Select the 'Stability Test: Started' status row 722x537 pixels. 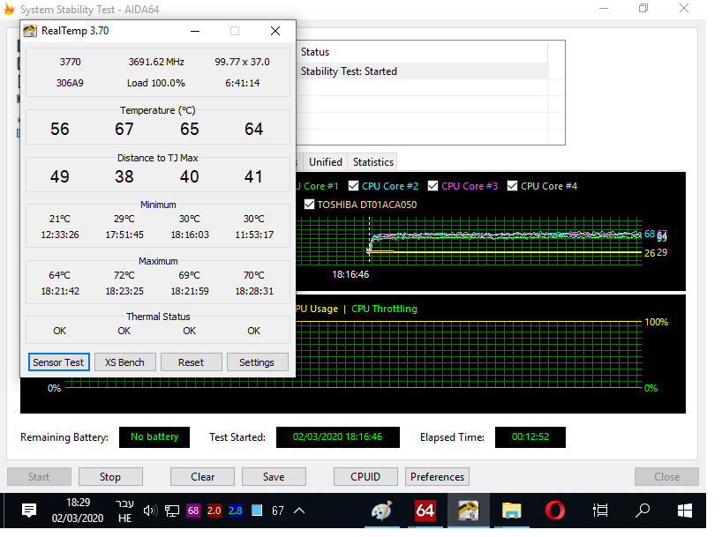click(422, 71)
